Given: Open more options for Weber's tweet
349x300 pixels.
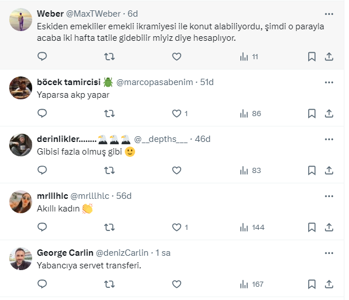Looking at the screenshot, I should click(329, 13).
